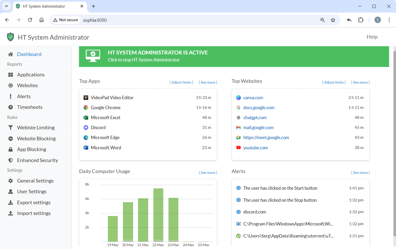The width and height of the screenshot is (396, 250).
Task: Open the tab search dropdown arrow
Action: pos(6,6)
